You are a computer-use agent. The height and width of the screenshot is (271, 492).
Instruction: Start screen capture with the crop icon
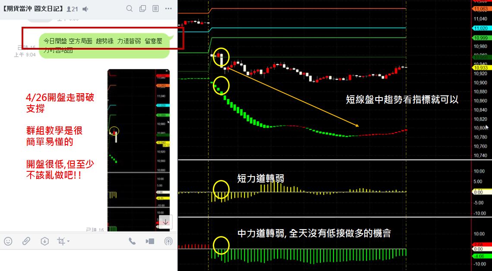[61, 241]
